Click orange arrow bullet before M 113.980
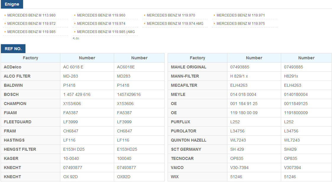This screenshot has width=332, height=182. 5,15
